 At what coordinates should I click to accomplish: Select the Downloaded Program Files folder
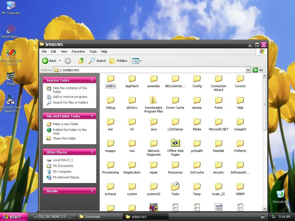coord(154,104)
